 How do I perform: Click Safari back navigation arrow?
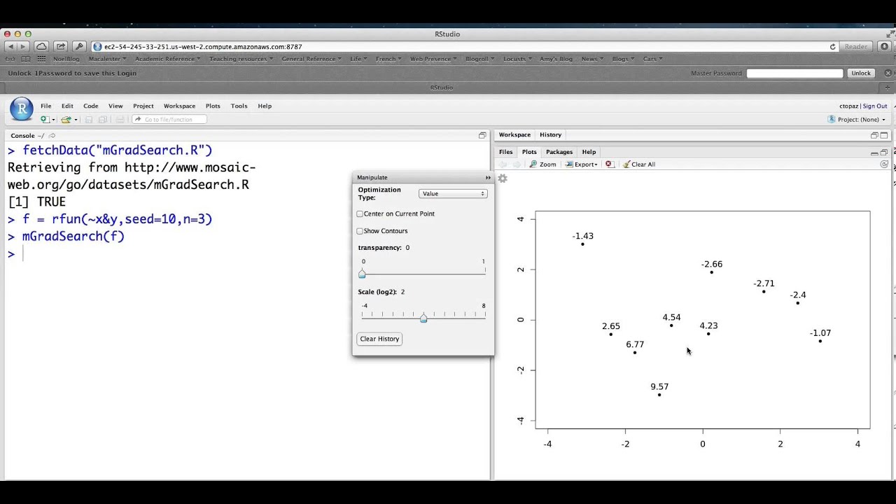tap(10, 46)
